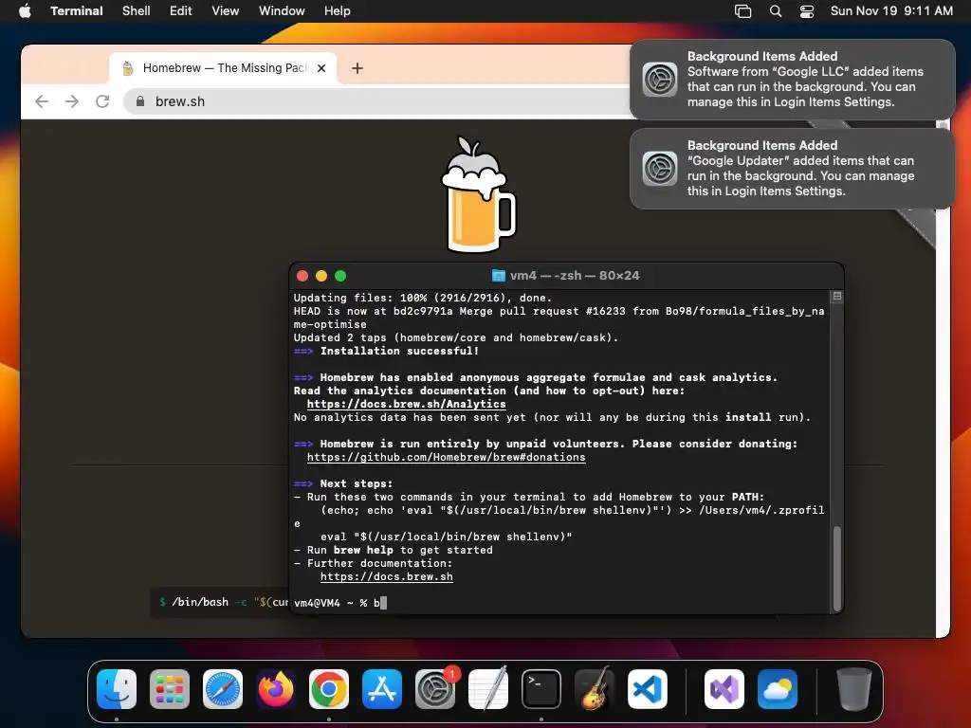
Task: Open the Shell menu
Action: coord(137,10)
